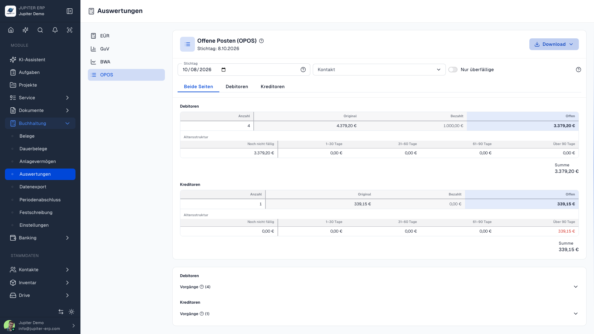Switch to Debitoren tab
The image size is (594, 334).
pos(237,87)
